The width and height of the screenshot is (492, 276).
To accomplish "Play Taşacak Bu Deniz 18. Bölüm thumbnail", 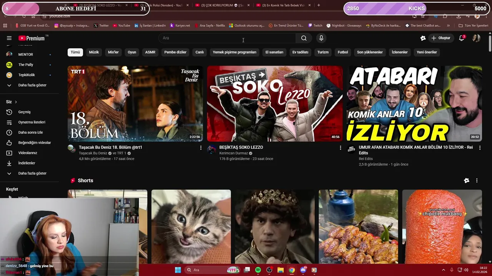I will pos(135,103).
